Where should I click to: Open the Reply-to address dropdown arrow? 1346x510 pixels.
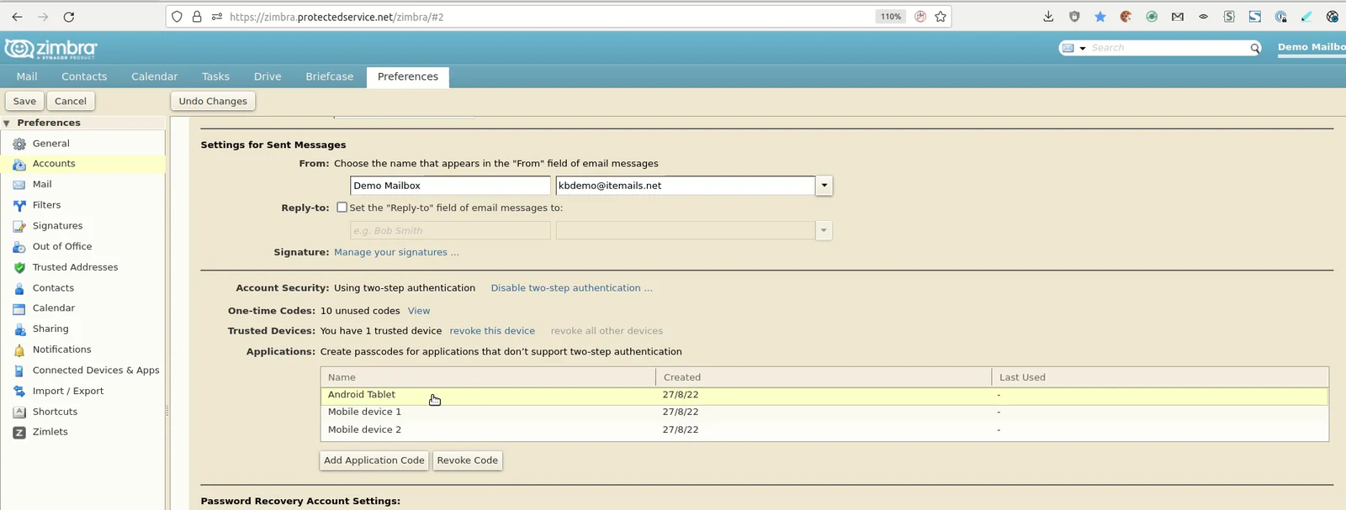(x=824, y=230)
